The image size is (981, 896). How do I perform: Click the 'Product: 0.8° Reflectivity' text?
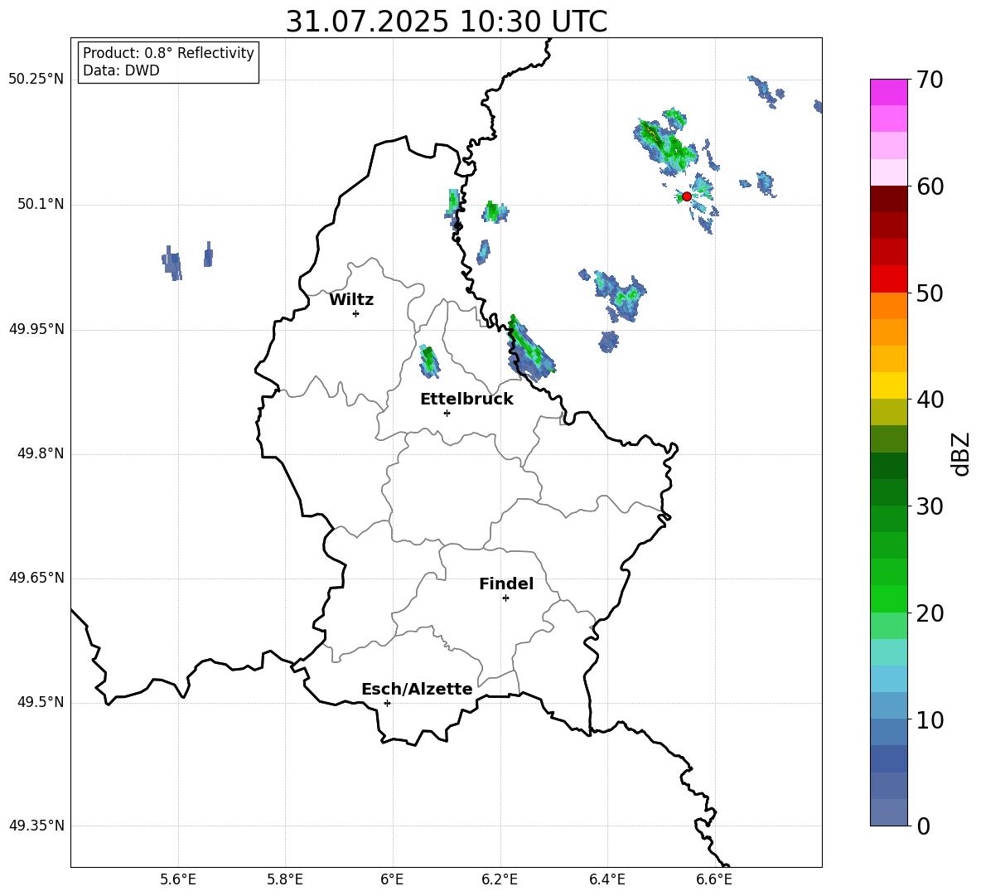pos(168,52)
